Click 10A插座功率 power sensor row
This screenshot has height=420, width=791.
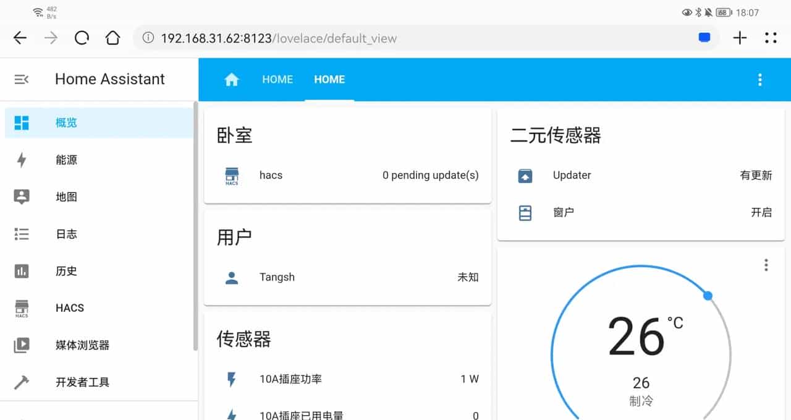[x=289, y=379]
